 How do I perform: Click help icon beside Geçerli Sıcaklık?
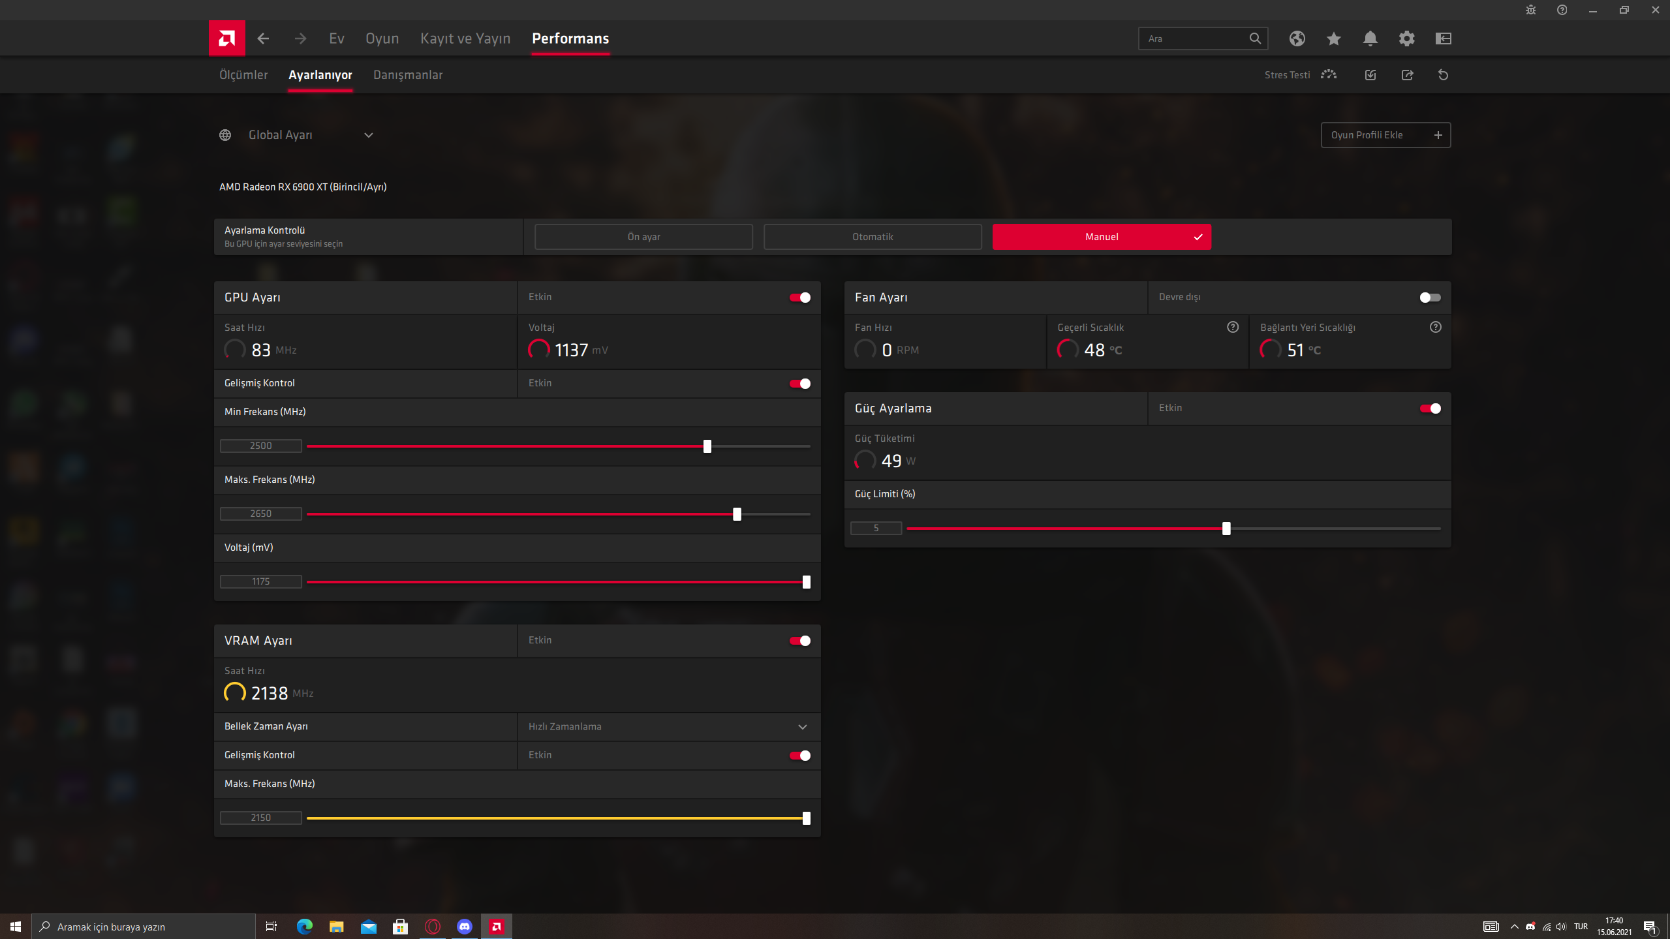tap(1232, 328)
